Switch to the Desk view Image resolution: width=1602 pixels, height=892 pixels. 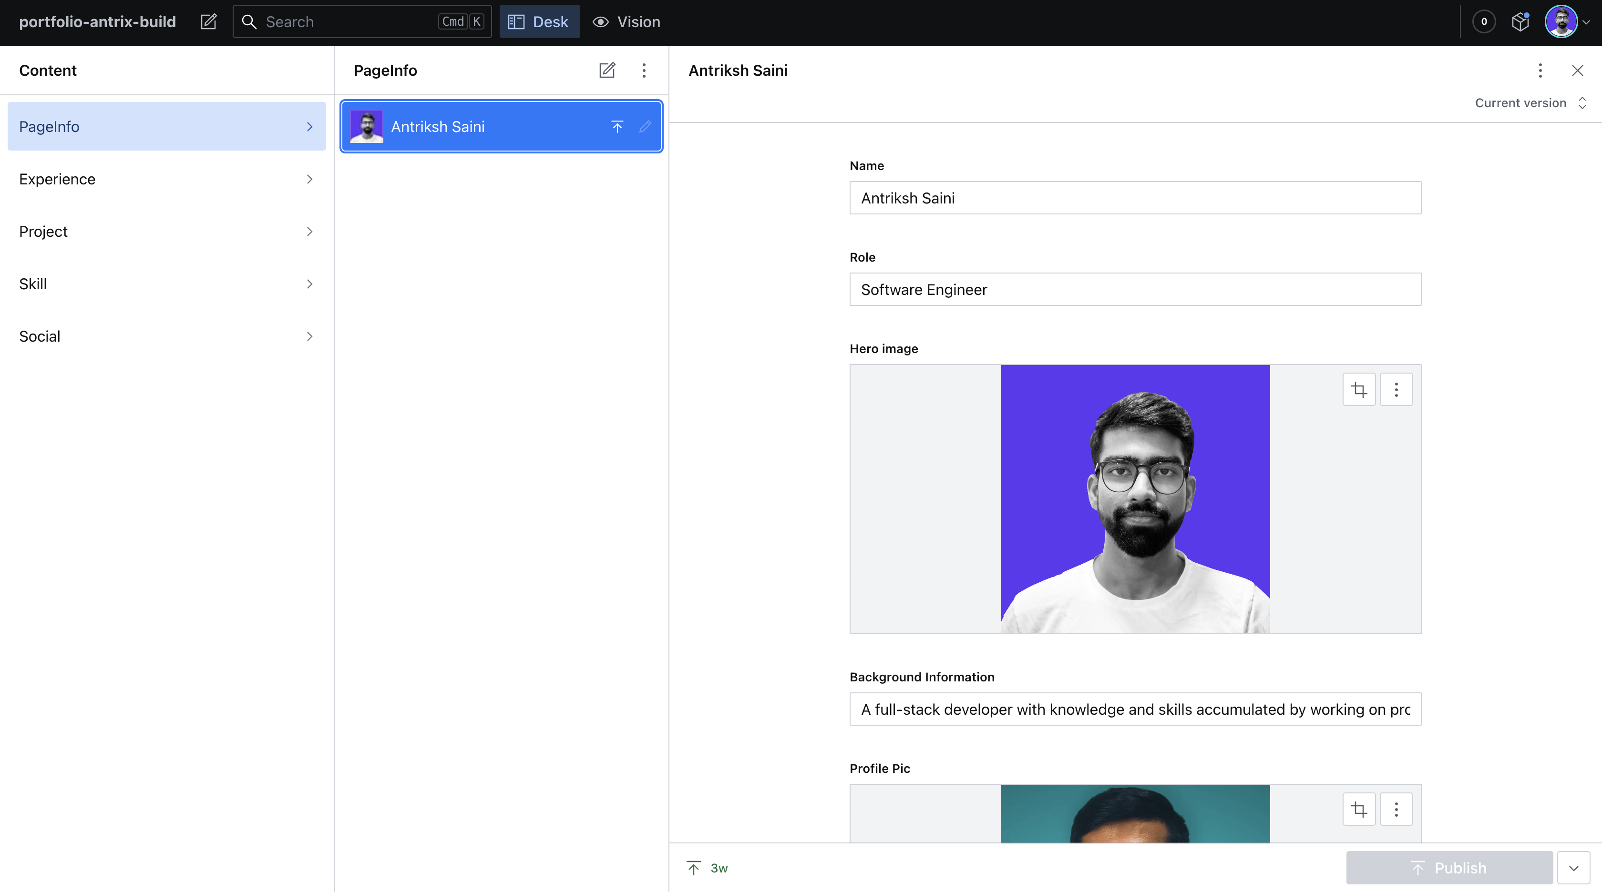click(539, 21)
